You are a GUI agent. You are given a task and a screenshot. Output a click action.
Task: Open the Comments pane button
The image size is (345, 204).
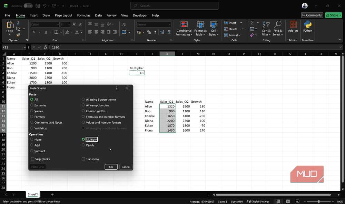point(312,15)
